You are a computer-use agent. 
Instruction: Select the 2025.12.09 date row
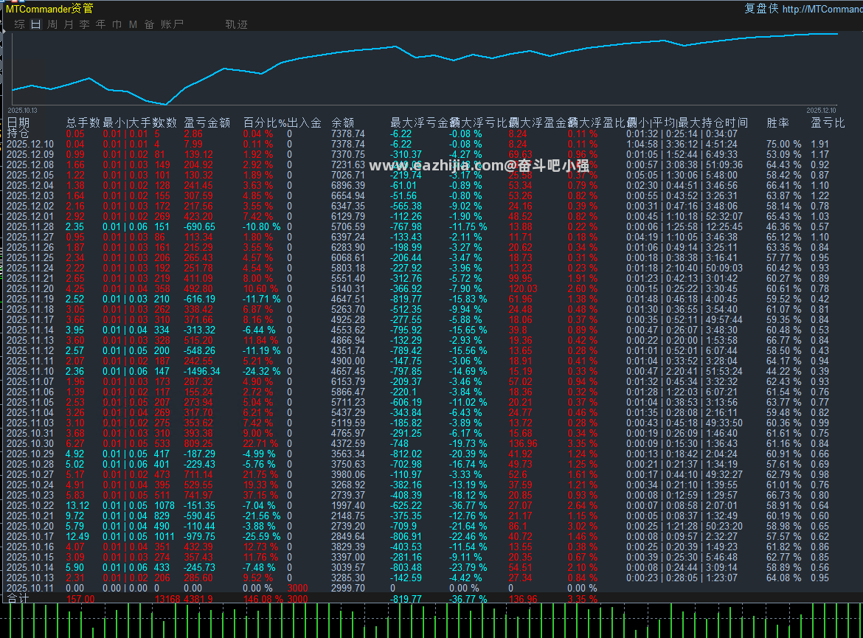30,155
